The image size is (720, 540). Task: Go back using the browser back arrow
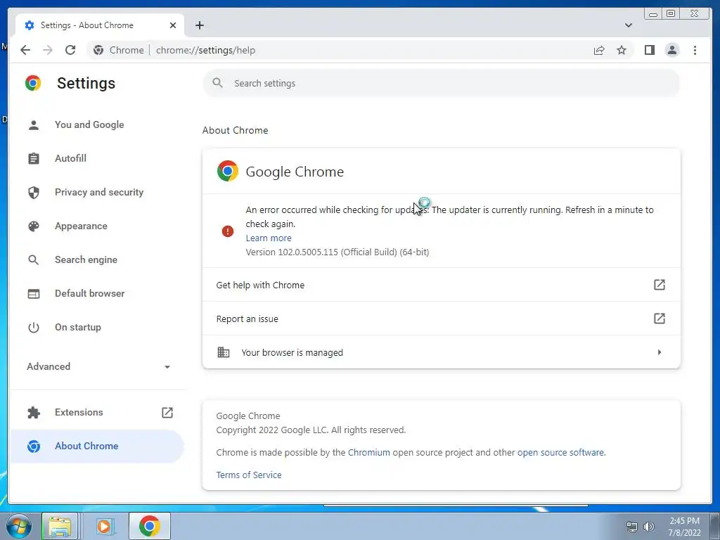pyautogui.click(x=25, y=50)
